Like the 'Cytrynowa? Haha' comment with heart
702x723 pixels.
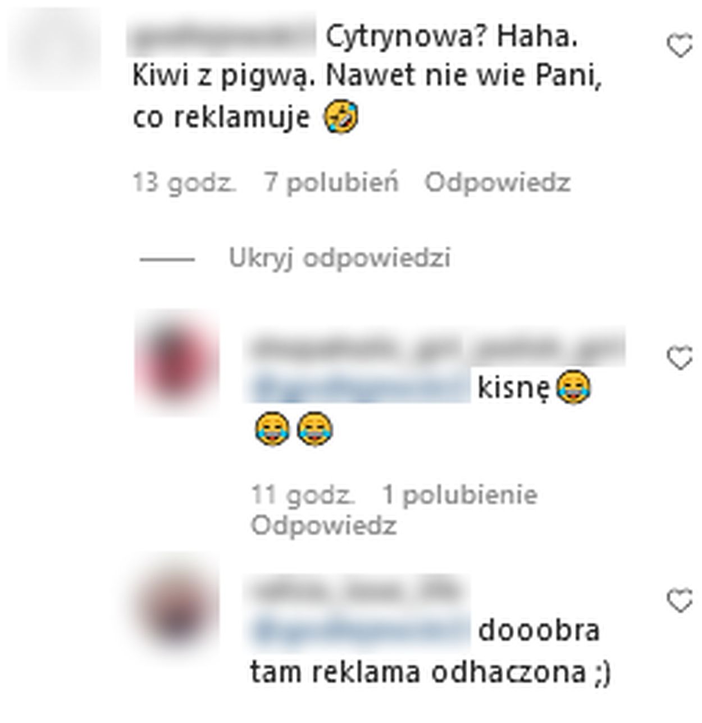pyautogui.click(x=680, y=47)
